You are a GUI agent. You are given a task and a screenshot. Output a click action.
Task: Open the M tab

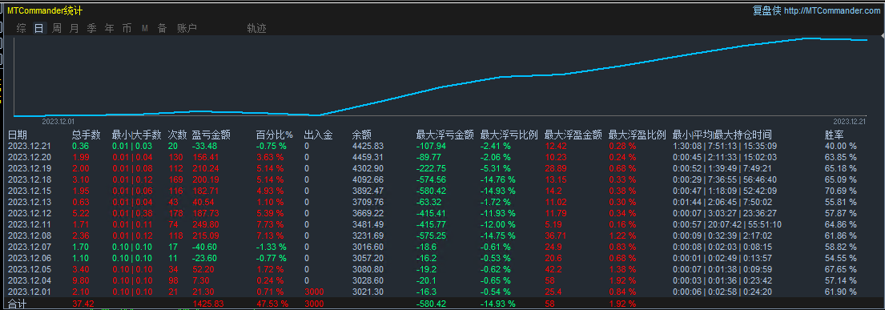pyautogui.click(x=144, y=28)
